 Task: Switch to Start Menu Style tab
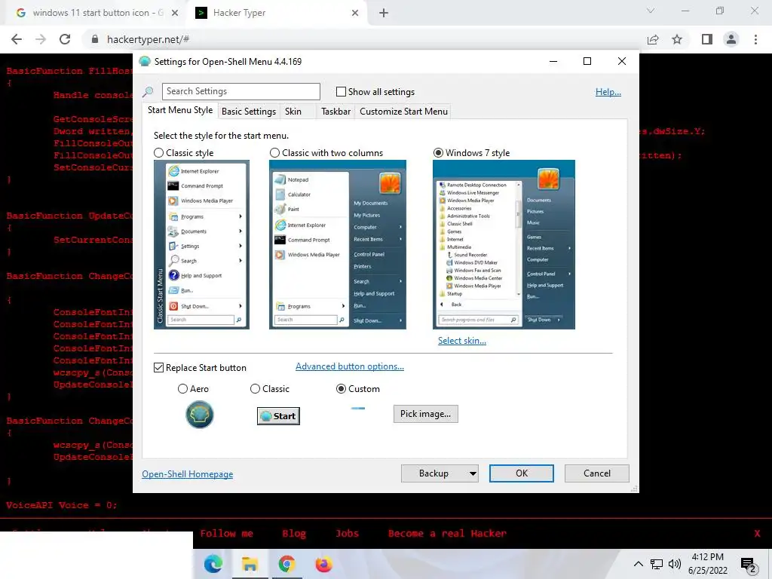point(180,110)
